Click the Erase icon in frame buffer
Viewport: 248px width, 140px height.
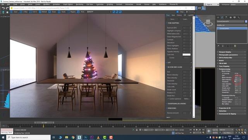click(x=50, y=12)
